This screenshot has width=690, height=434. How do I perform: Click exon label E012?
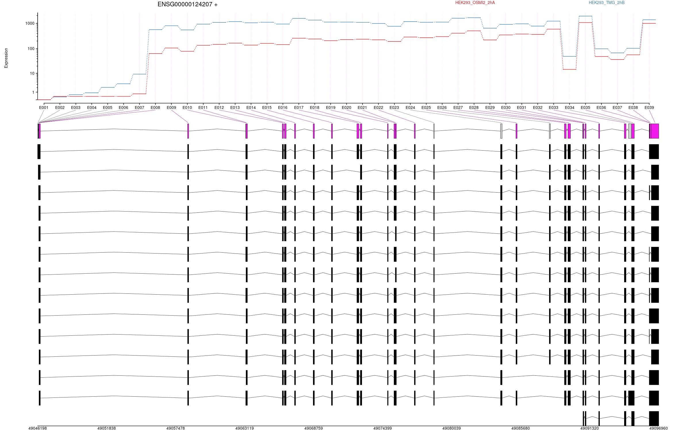pos(219,107)
